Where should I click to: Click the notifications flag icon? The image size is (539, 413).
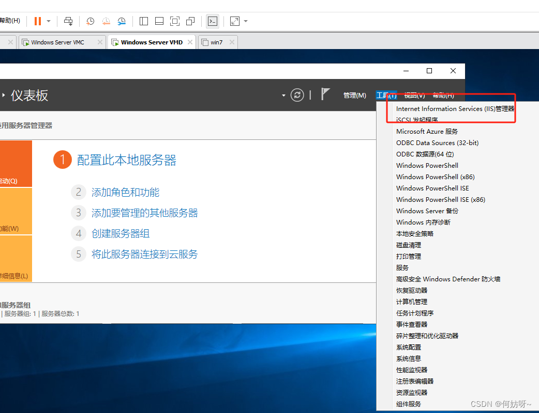pyautogui.click(x=325, y=94)
